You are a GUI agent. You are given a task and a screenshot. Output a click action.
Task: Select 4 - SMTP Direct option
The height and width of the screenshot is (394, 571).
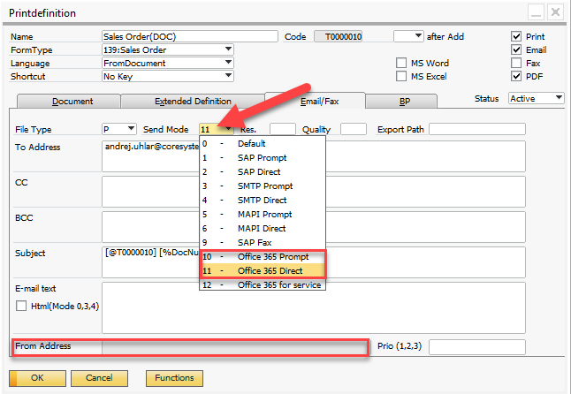263,201
